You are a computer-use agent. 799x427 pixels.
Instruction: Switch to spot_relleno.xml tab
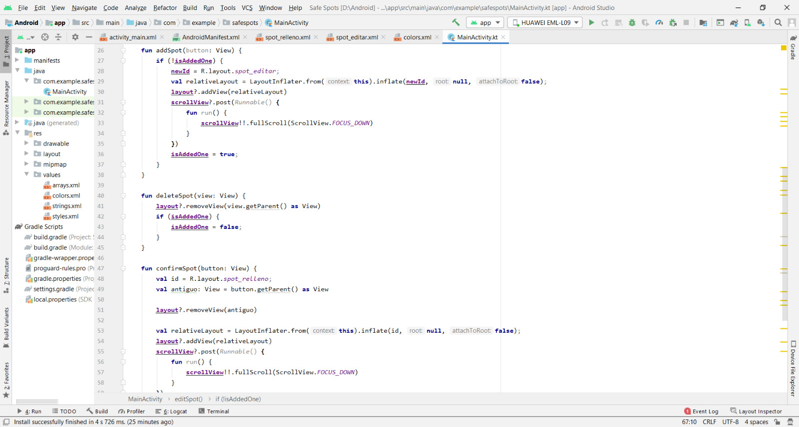pyautogui.click(x=287, y=37)
